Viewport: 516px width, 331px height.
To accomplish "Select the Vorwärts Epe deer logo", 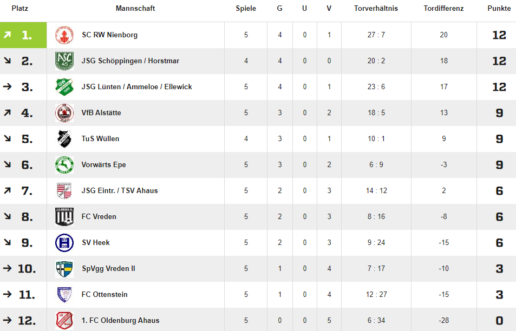I will 64,164.
